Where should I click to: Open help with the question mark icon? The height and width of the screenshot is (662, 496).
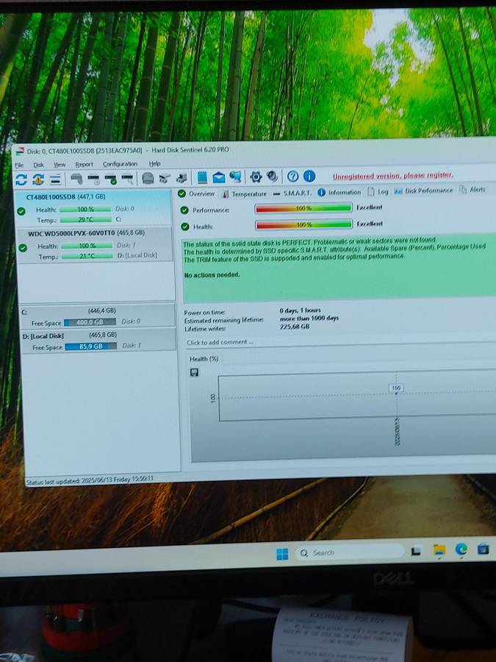click(x=292, y=177)
